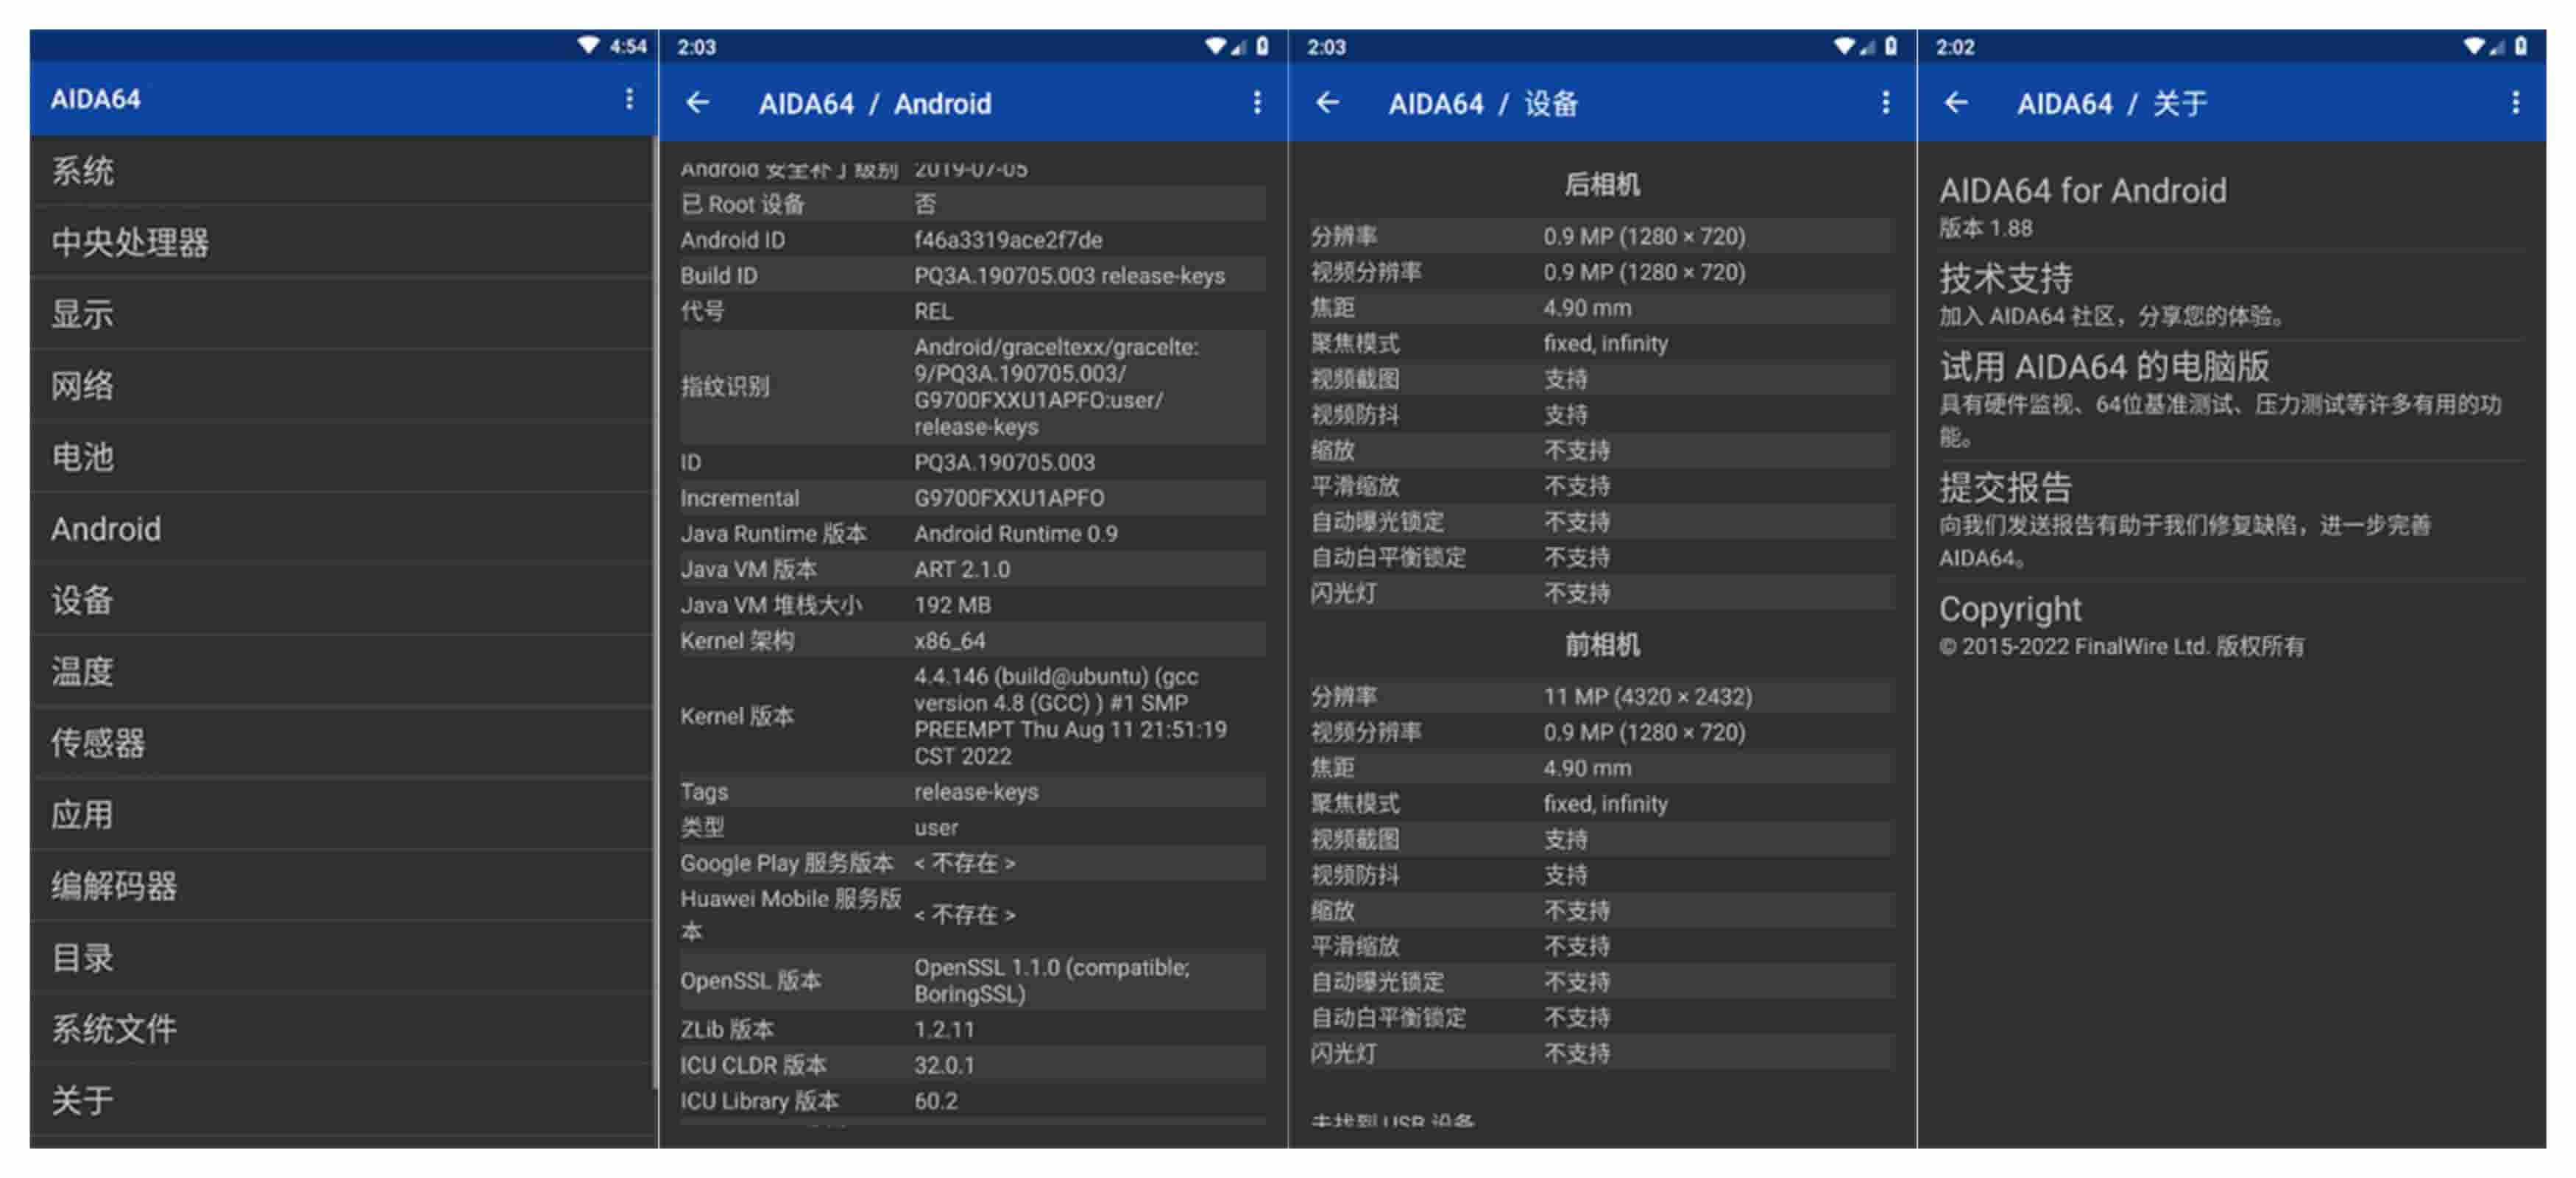Go back from AIDA64 / 设备 screen

[x=1327, y=103]
